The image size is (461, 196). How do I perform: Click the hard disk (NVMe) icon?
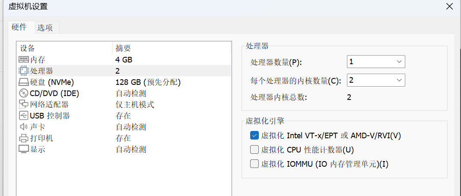[24, 82]
